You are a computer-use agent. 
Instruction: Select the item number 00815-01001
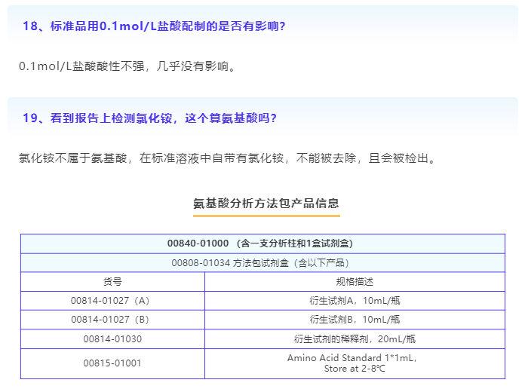click(112, 363)
